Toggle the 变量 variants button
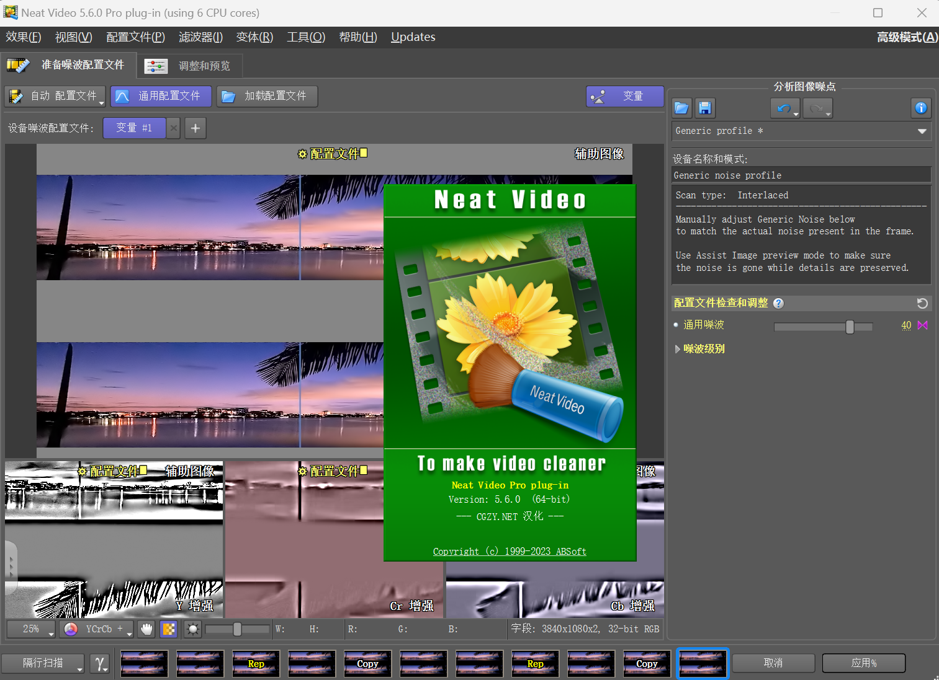939x680 pixels. pyautogui.click(x=625, y=96)
